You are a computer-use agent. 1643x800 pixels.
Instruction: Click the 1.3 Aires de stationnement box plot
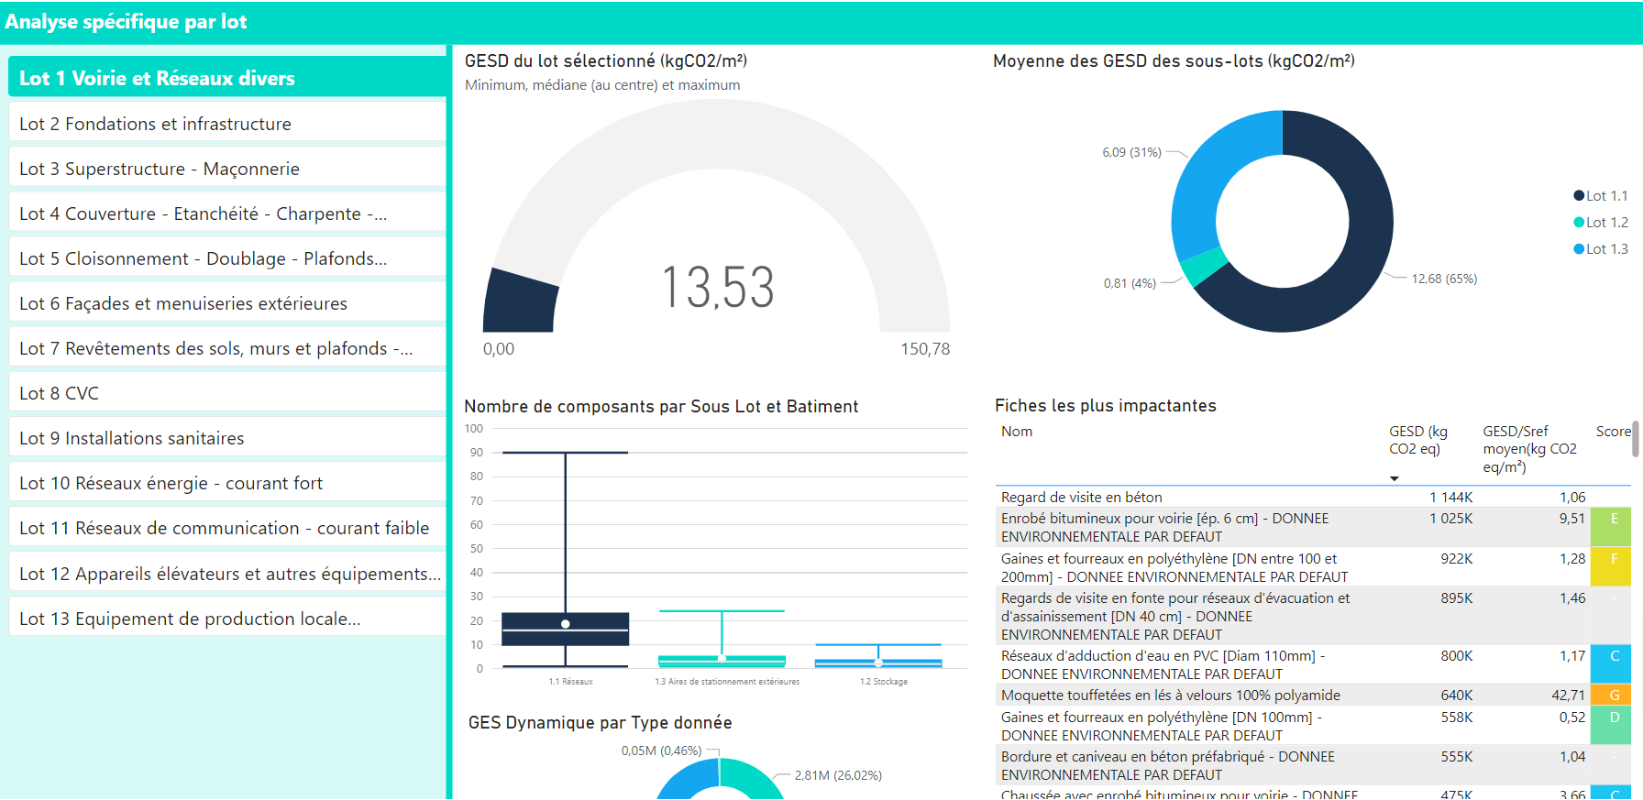722,660
